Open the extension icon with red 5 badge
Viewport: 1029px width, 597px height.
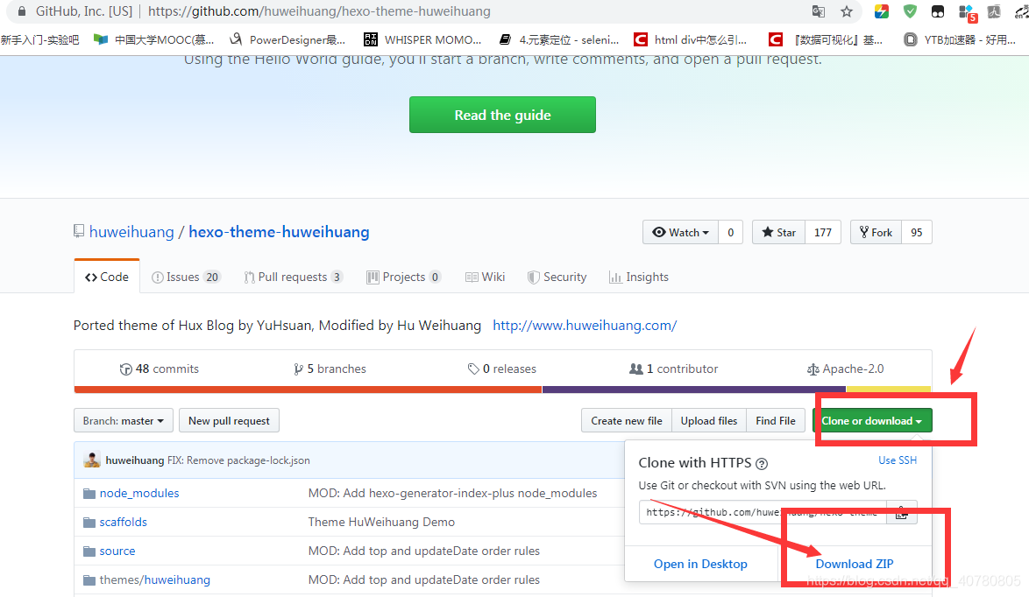pyautogui.click(x=968, y=12)
